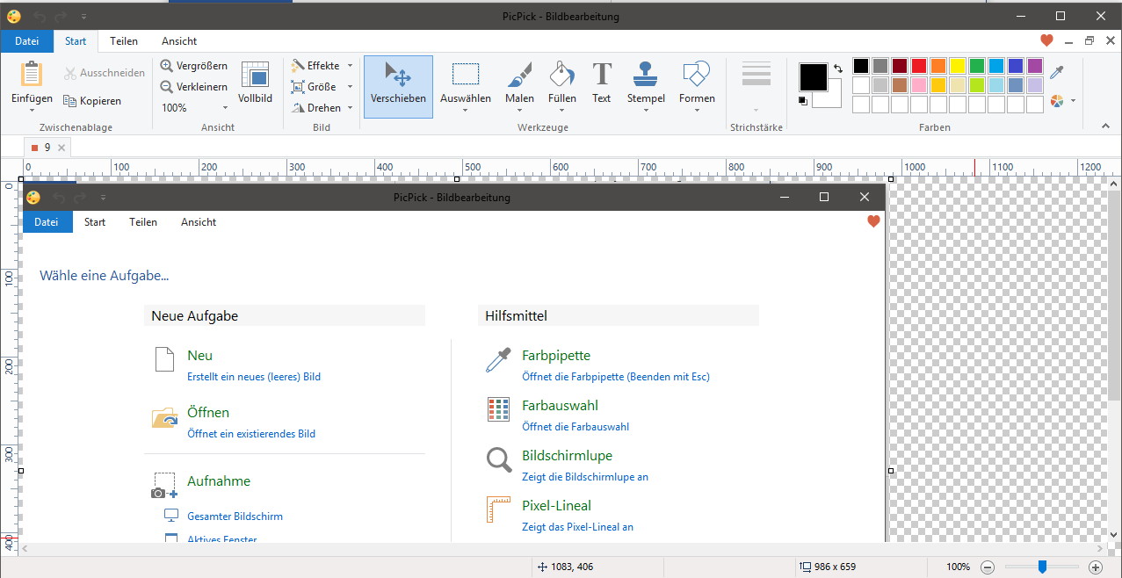The image size is (1122, 578).
Task: Restore the inner document window beside the heart
Action: coord(1089,40)
